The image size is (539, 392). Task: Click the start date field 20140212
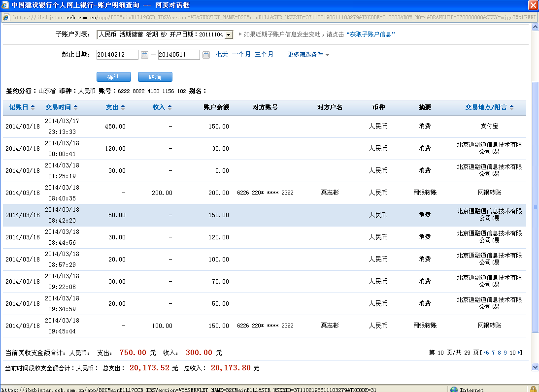click(x=117, y=55)
